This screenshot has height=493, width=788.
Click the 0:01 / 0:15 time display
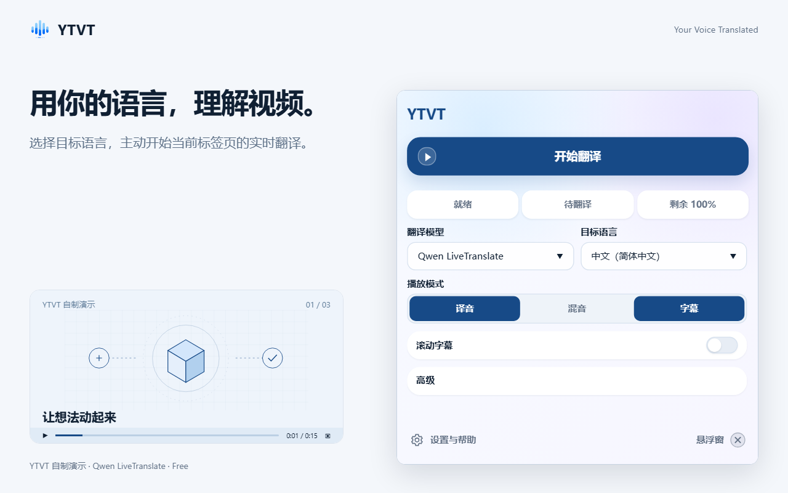[302, 436]
